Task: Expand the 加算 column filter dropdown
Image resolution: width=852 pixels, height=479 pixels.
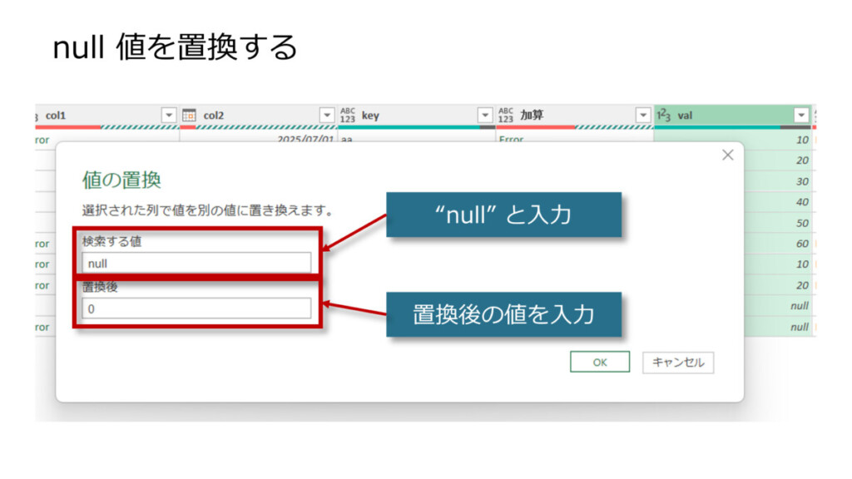Action: click(643, 116)
